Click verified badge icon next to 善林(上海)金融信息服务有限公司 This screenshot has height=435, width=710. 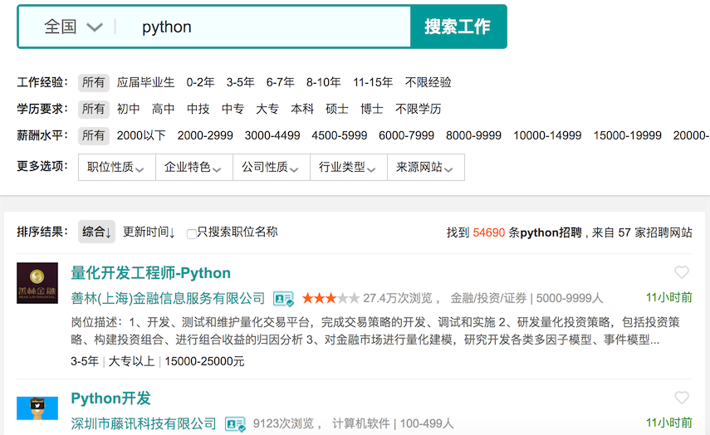[283, 298]
